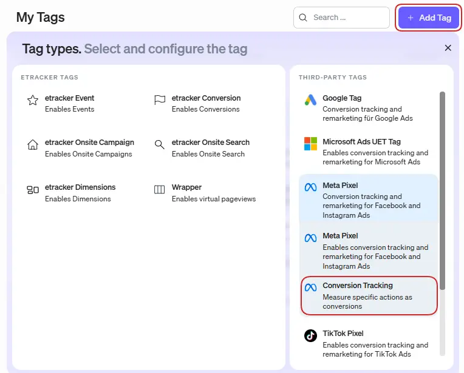Click 'Enables Events' description text
The image size is (464, 373).
pos(70,109)
